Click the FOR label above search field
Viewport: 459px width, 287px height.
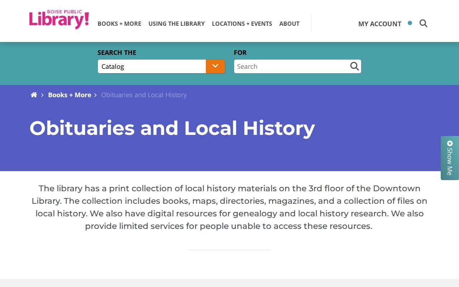click(240, 53)
